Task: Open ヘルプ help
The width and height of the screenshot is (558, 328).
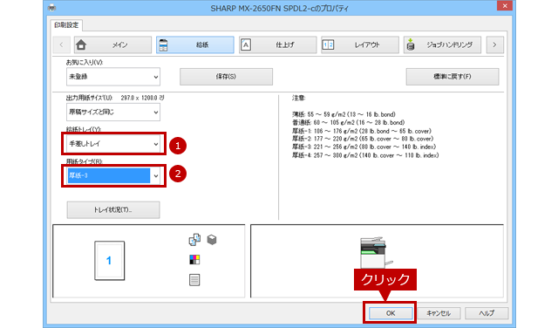Action: click(x=487, y=313)
